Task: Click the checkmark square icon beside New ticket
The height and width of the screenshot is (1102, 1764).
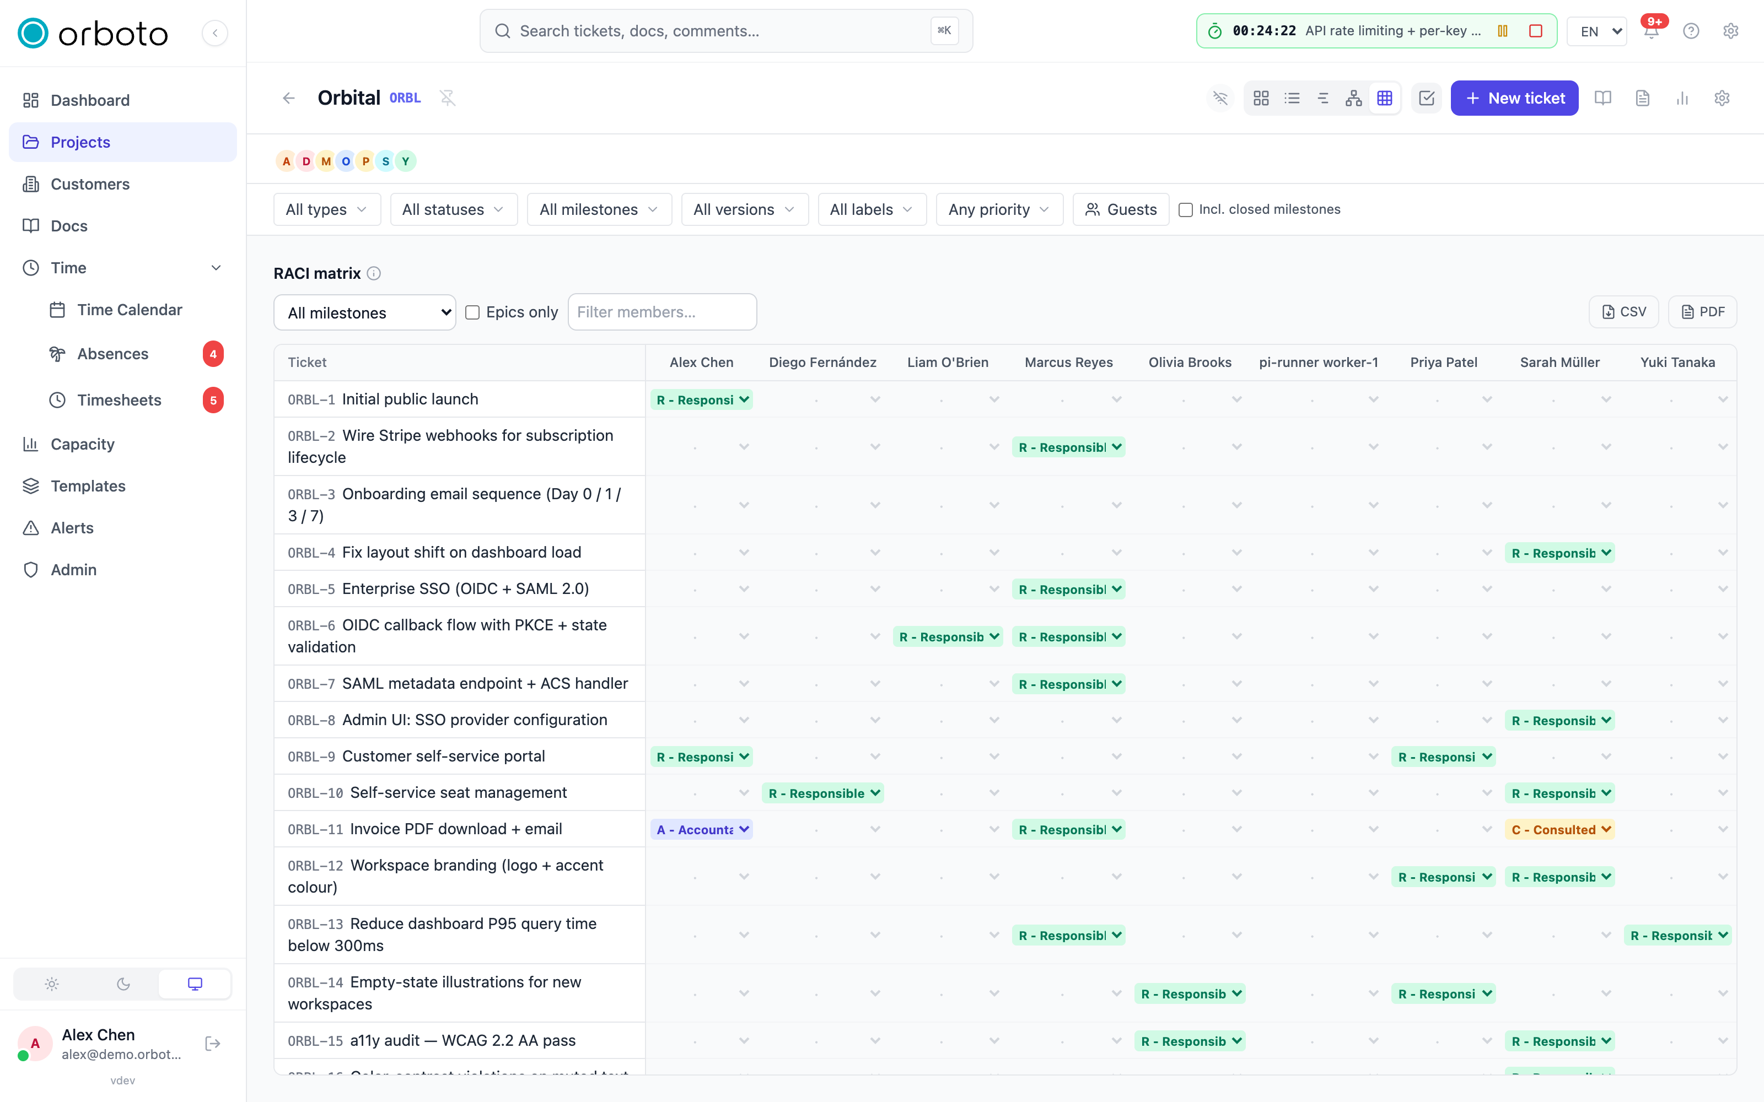Action: pyautogui.click(x=1427, y=98)
